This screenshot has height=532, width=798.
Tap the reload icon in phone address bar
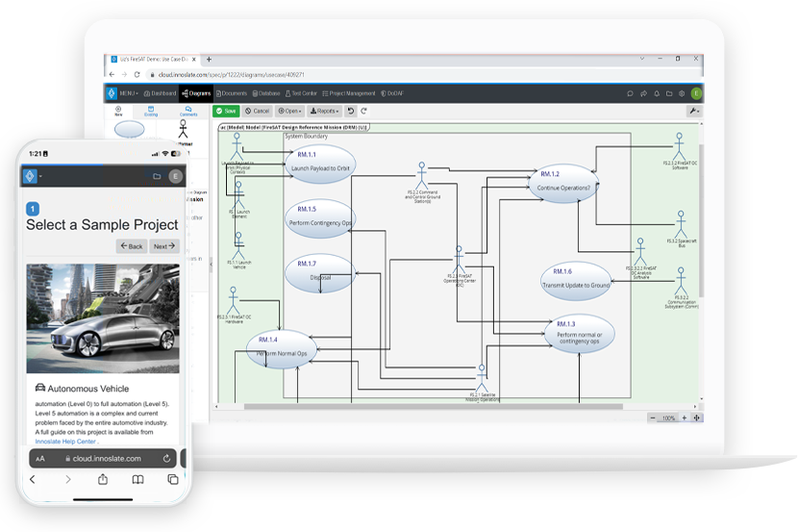[166, 459]
